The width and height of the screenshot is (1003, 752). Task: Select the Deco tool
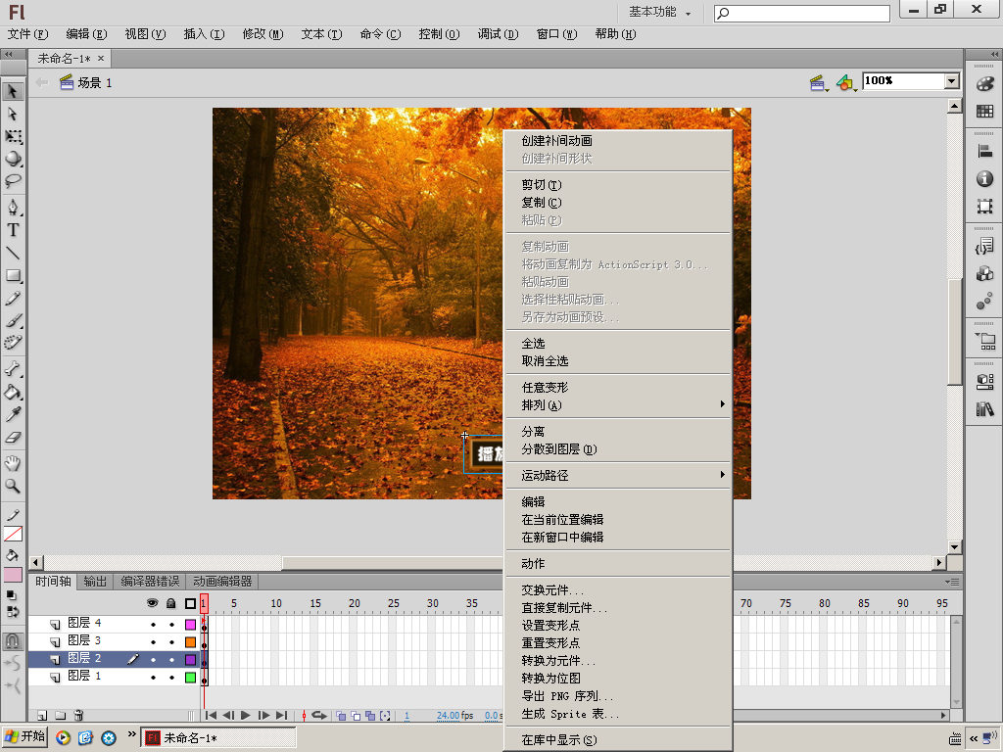13,343
